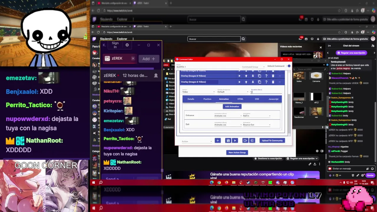Viewport: 377px width, 212px height.
Task: Open the Command Group dropdown
Action: point(253,67)
